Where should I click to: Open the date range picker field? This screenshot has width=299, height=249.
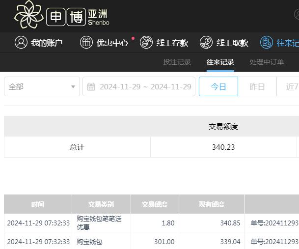(x=139, y=86)
